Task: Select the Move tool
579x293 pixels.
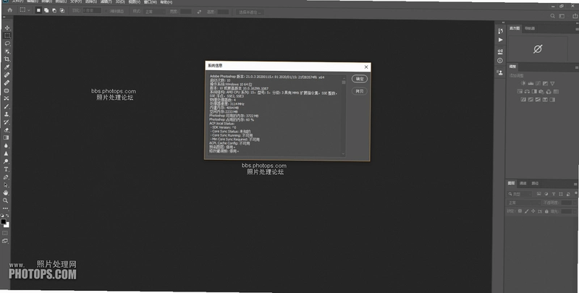Action: click(7, 28)
